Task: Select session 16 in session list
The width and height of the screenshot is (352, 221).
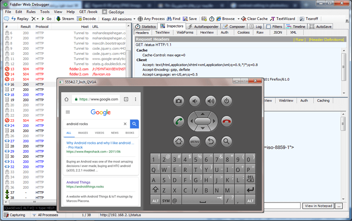Action: point(30,84)
